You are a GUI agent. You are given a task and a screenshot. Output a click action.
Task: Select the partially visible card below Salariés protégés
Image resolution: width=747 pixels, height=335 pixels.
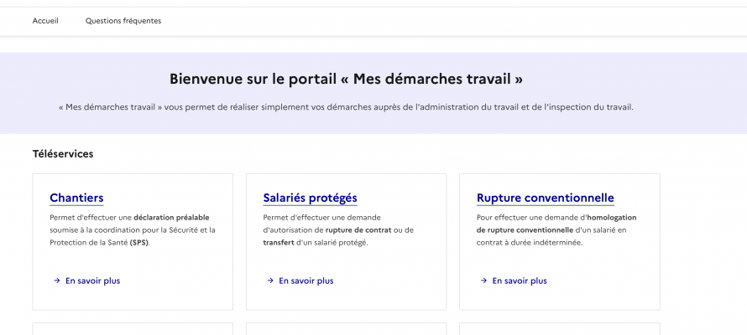[x=346, y=329]
